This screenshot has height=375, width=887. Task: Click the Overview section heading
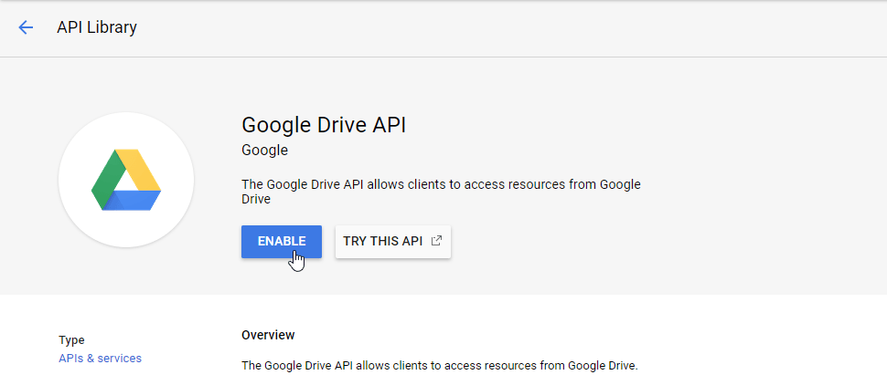(x=268, y=335)
